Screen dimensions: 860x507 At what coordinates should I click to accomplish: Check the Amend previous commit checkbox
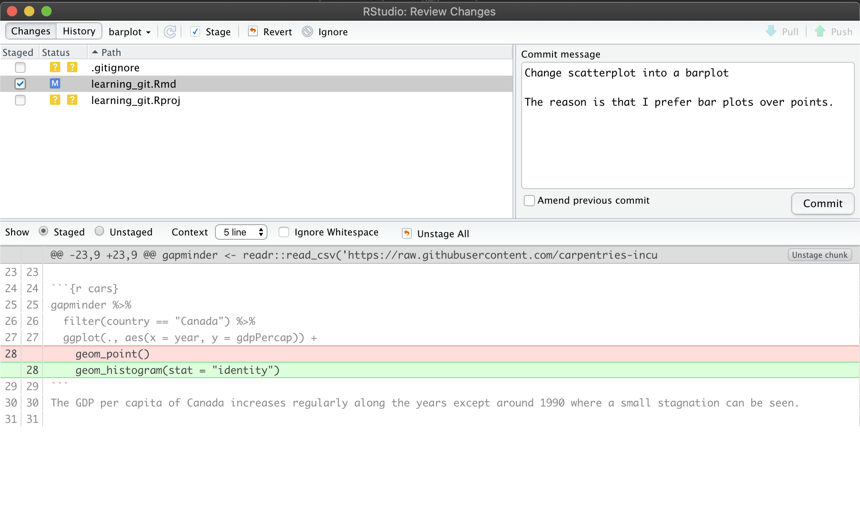click(529, 200)
